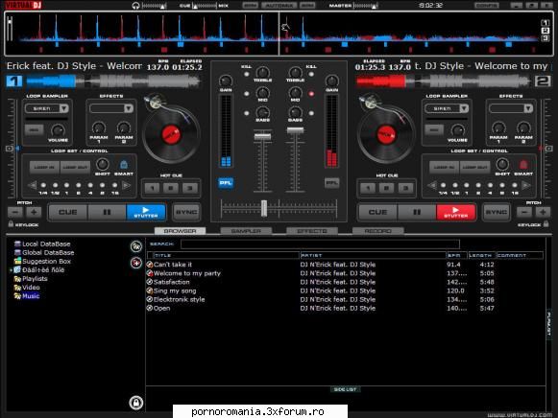The image size is (558, 418).
Task: Enable left channel PFL headphone cue
Action: pyautogui.click(x=226, y=183)
